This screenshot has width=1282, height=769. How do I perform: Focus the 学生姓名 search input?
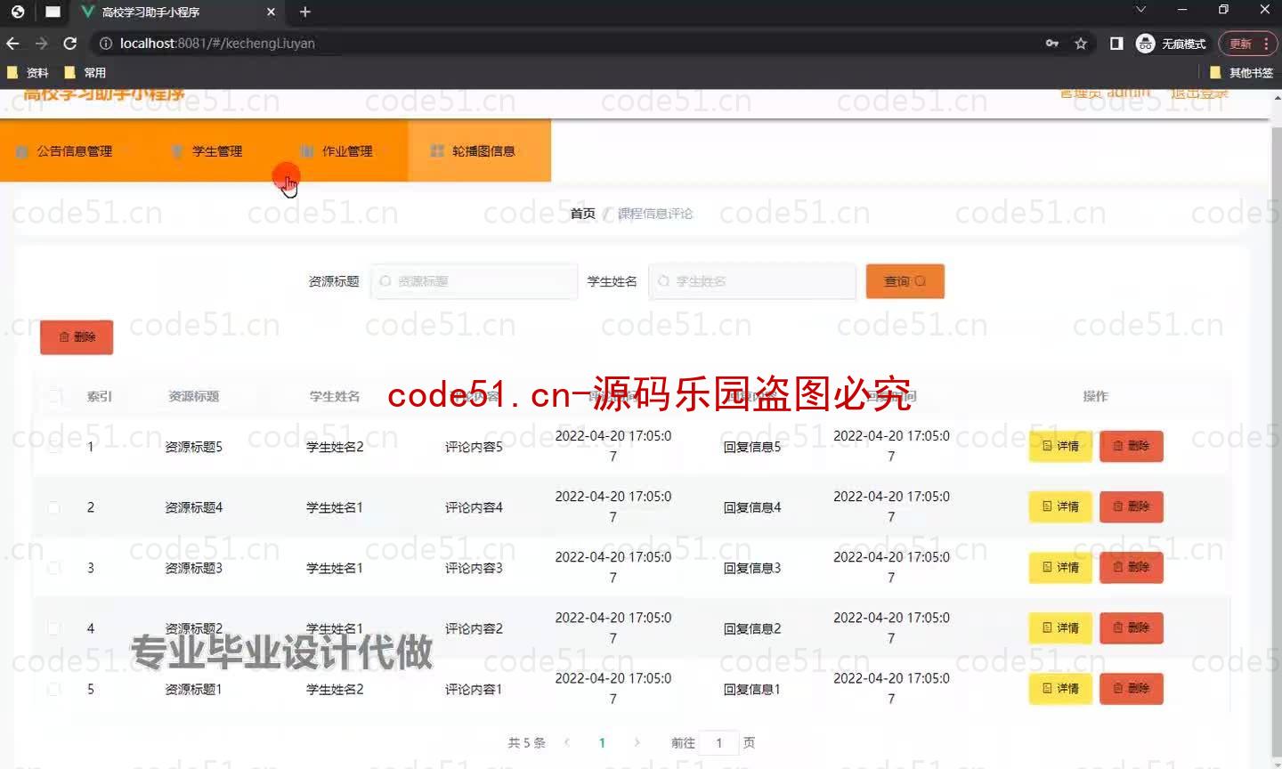(752, 281)
